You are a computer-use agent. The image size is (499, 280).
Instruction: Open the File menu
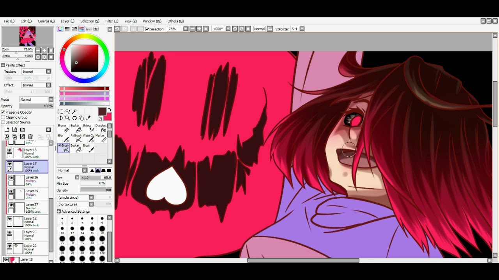(x=9, y=21)
